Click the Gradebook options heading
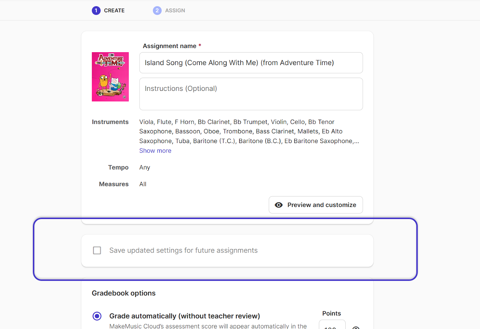 click(x=124, y=293)
